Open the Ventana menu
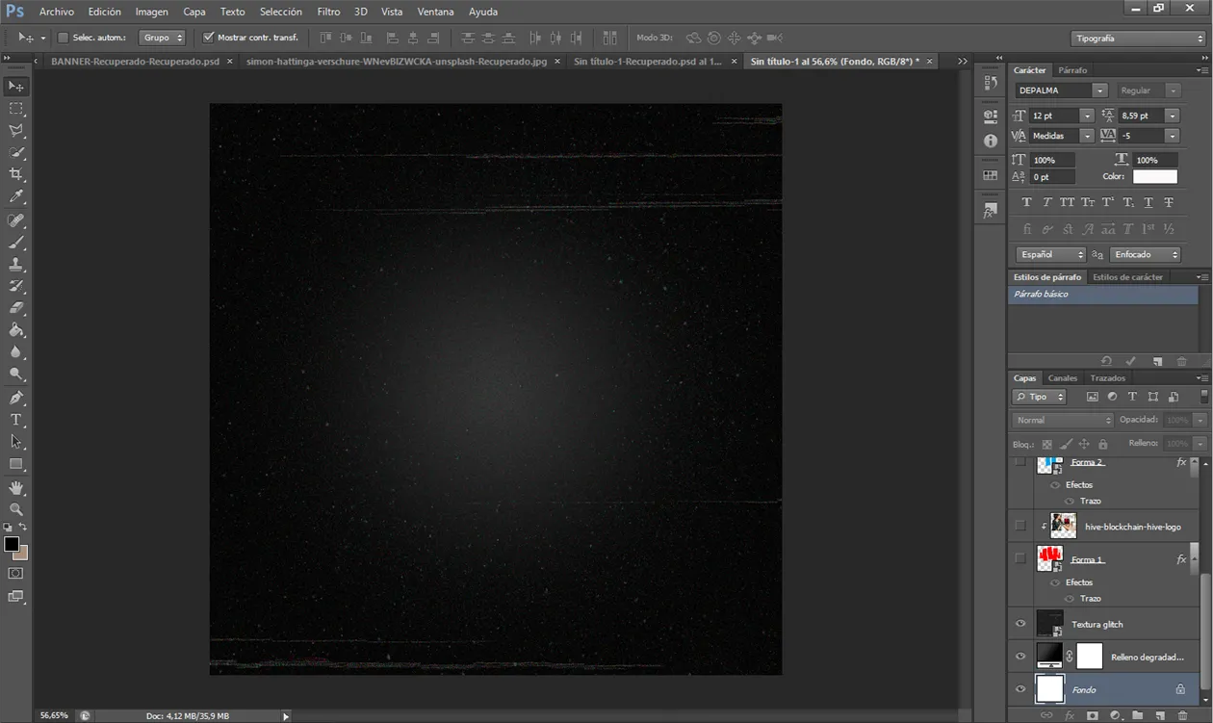The width and height of the screenshot is (1213, 723). [x=436, y=12]
